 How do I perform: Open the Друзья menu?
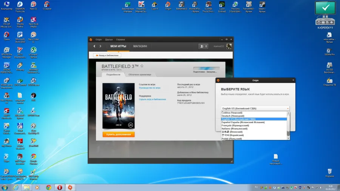click(109, 40)
